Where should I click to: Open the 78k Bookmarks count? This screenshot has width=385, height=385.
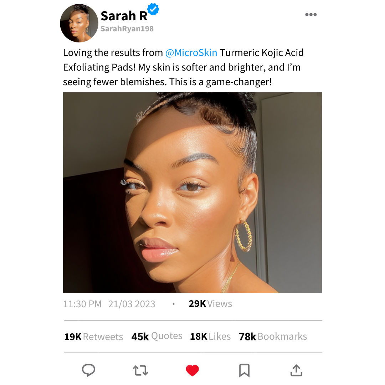pyautogui.click(x=273, y=337)
